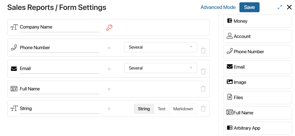Click trash icon for the Email field
The height and width of the screenshot is (136, 295).
pos(203,71)
